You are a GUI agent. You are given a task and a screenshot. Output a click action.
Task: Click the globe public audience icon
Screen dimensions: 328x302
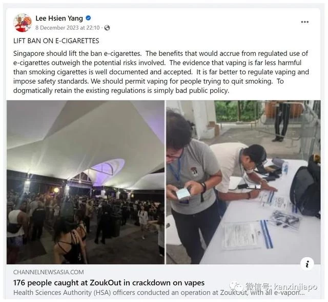point(107,28)
